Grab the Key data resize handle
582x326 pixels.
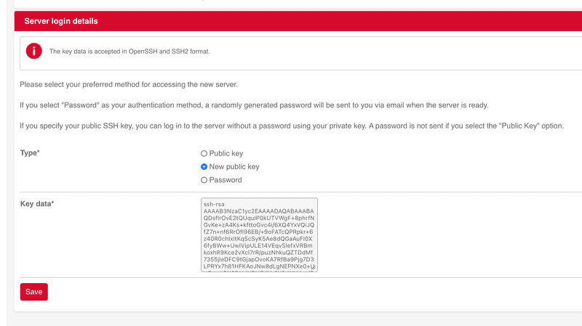pos(314,269)
